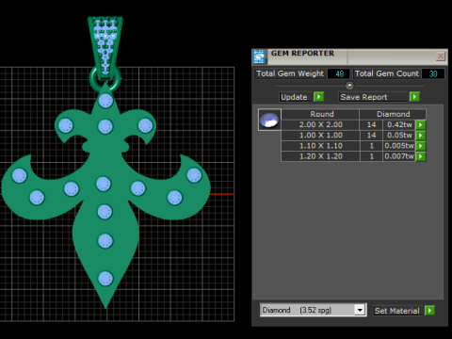Viewport: 452px width, 339px height.
Task: Click the green arrow beside Update
Action: [318, 97]
